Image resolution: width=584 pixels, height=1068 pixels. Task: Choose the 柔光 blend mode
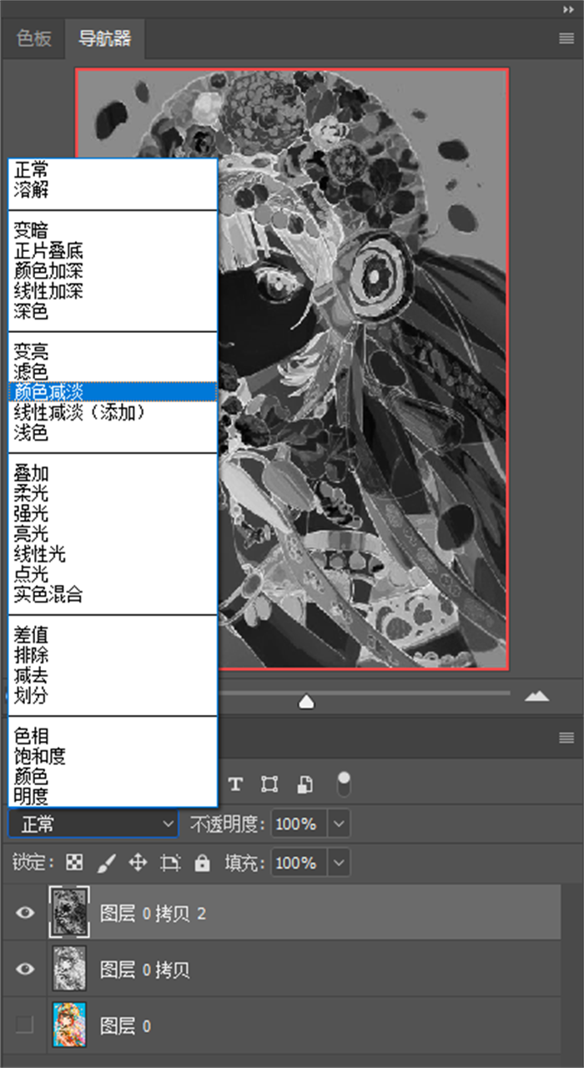click(113, 493)
